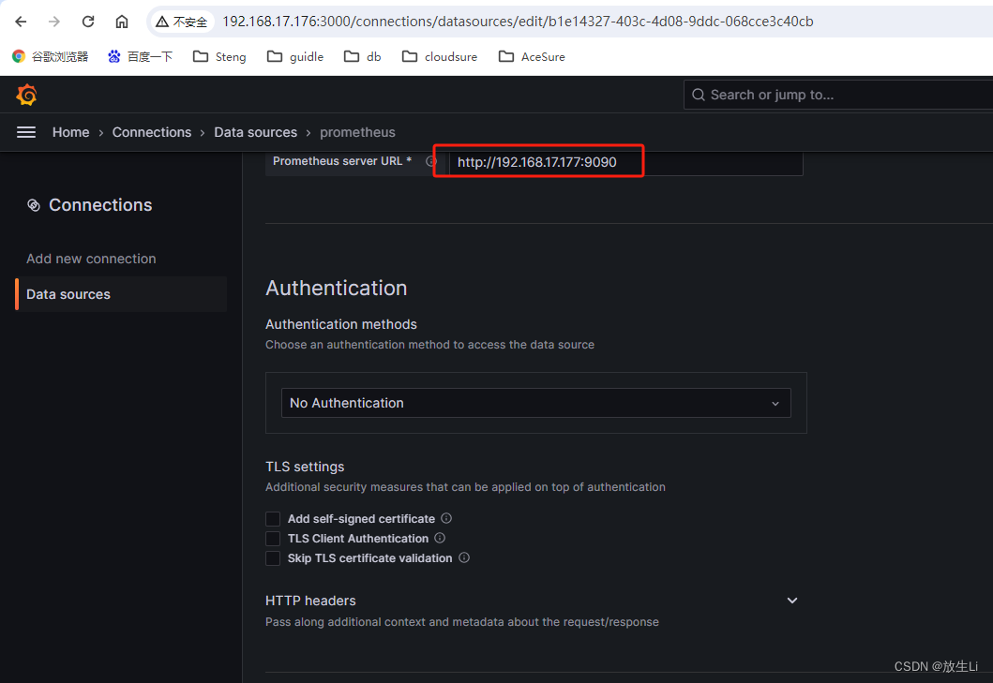Click info icon next to TLS Client Authentication
Viewport: 993px width, 683px height.
(439, 538)
